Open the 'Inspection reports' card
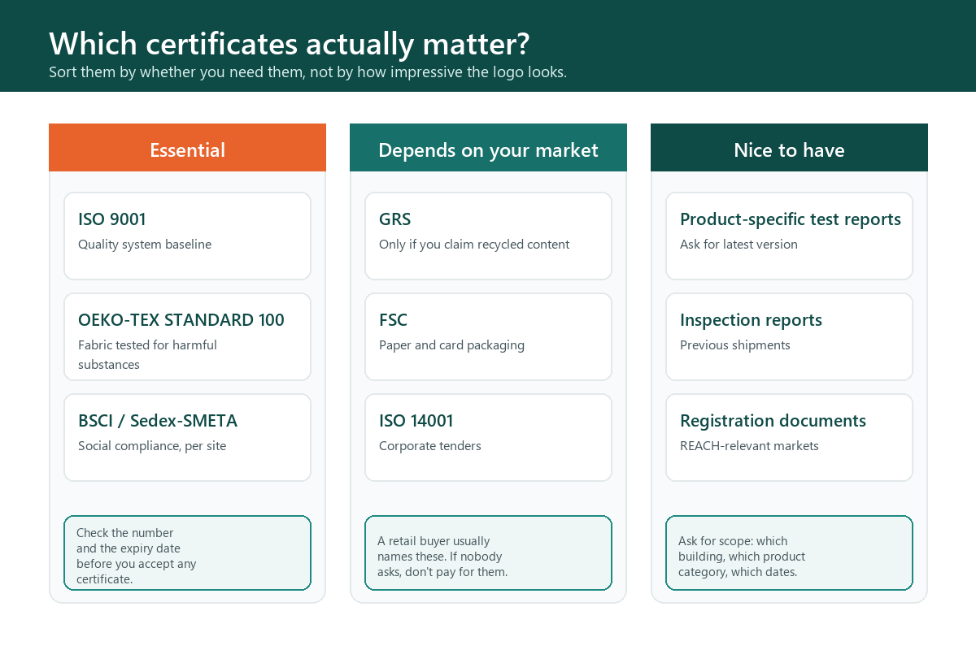976x650 pixels. pyautogui.click(x=789, y=336)
